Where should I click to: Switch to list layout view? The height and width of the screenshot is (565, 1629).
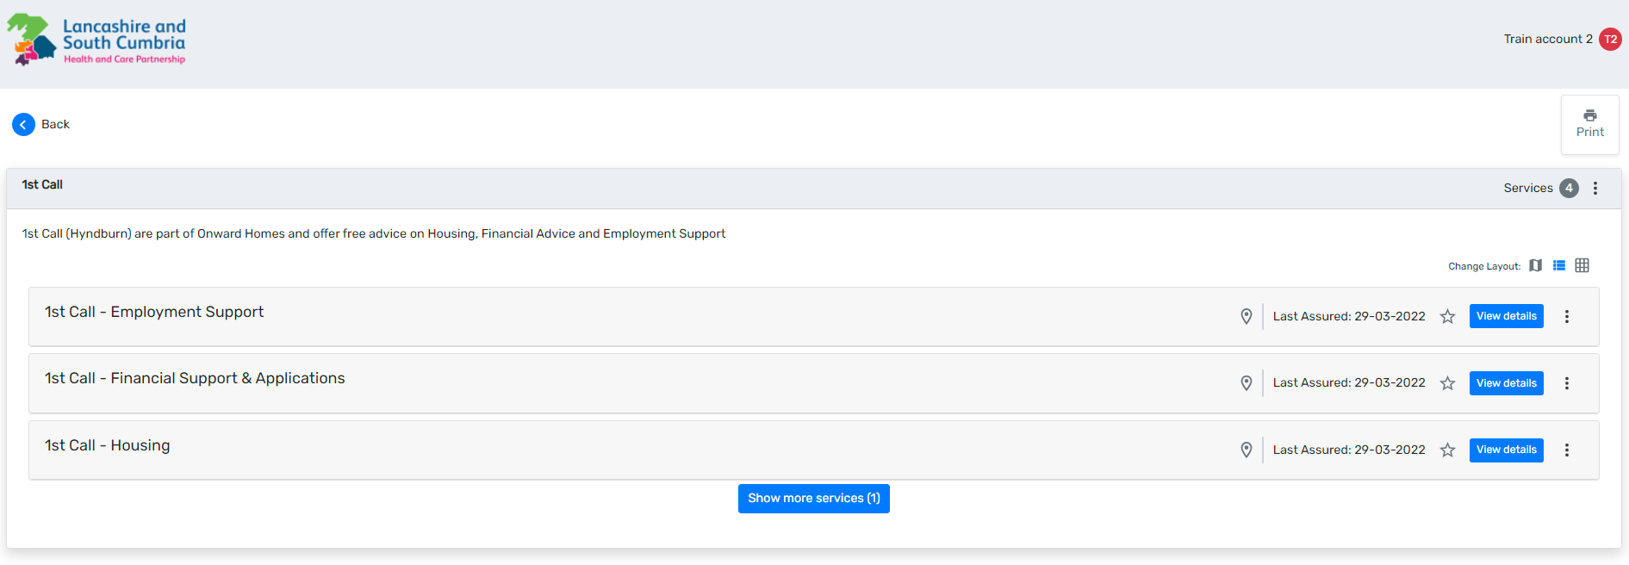click(1558, 266)
